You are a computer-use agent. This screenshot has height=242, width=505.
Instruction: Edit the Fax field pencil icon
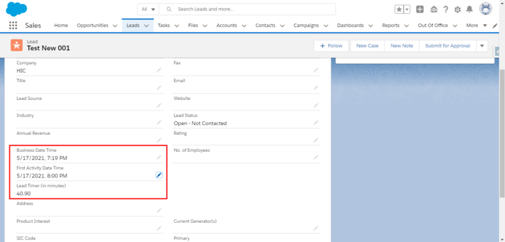pyautogui.click(x=316, y=70)
